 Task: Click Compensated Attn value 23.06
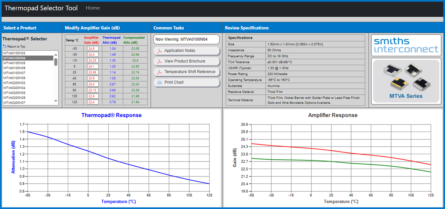click(135, 49)
